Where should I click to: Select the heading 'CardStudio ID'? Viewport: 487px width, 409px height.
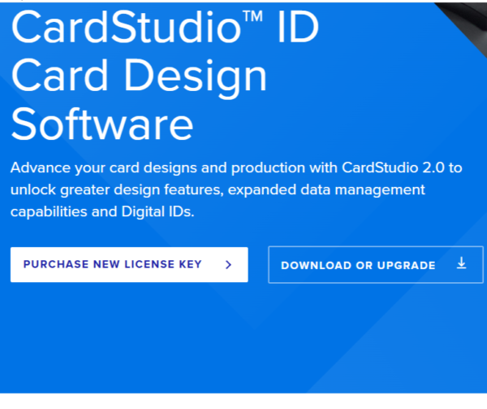(x=165, y=27)
